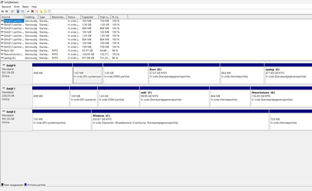Click the yellow folder icon with magnifier
This screenshot has height=191, width=312.
coord(45,11)
